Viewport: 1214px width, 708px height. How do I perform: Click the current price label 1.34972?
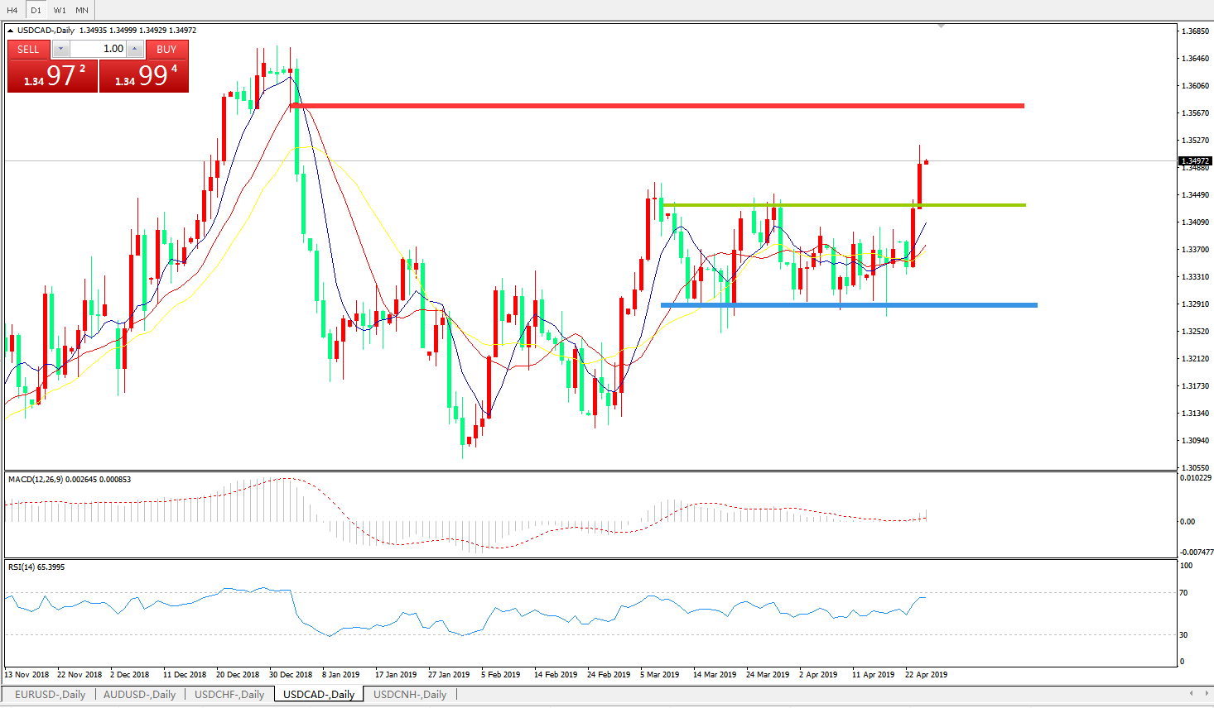[x=1195, y=161]
